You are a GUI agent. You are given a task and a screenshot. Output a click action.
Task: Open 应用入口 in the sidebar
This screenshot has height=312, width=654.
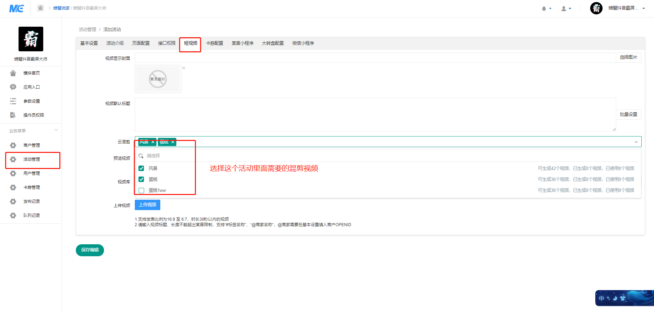point(32,87)
